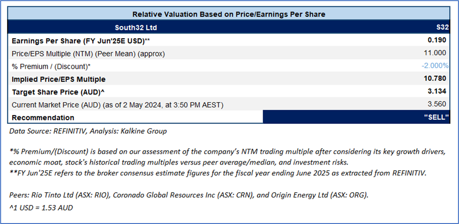Image resolution: width=459 pixels, height=224 pixels.
Task: Click the target price value 3.134
Action: 437,91
